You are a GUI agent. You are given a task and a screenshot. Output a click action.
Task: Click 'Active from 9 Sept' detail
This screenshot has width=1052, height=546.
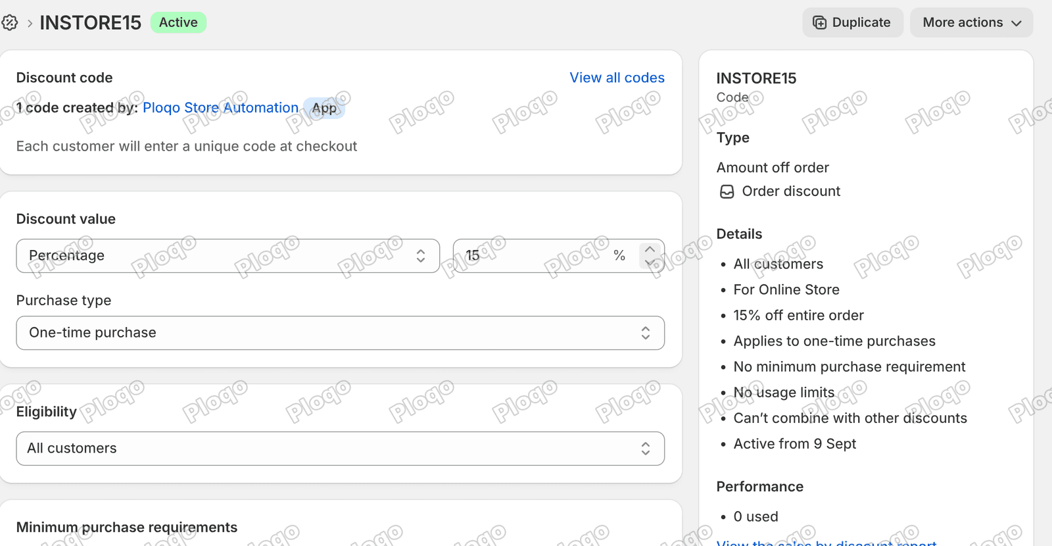(x=795, y=443)
